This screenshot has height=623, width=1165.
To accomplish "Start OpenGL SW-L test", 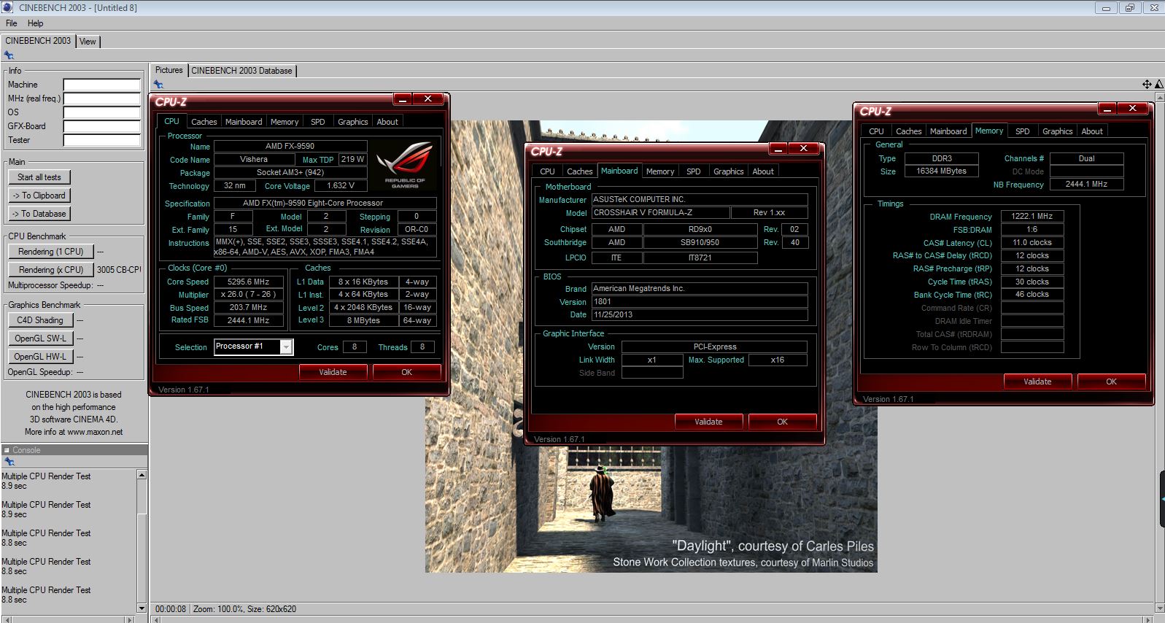I will point(40,338).
